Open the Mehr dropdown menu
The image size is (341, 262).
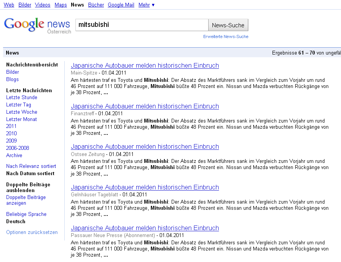click(x=146, y=5)
